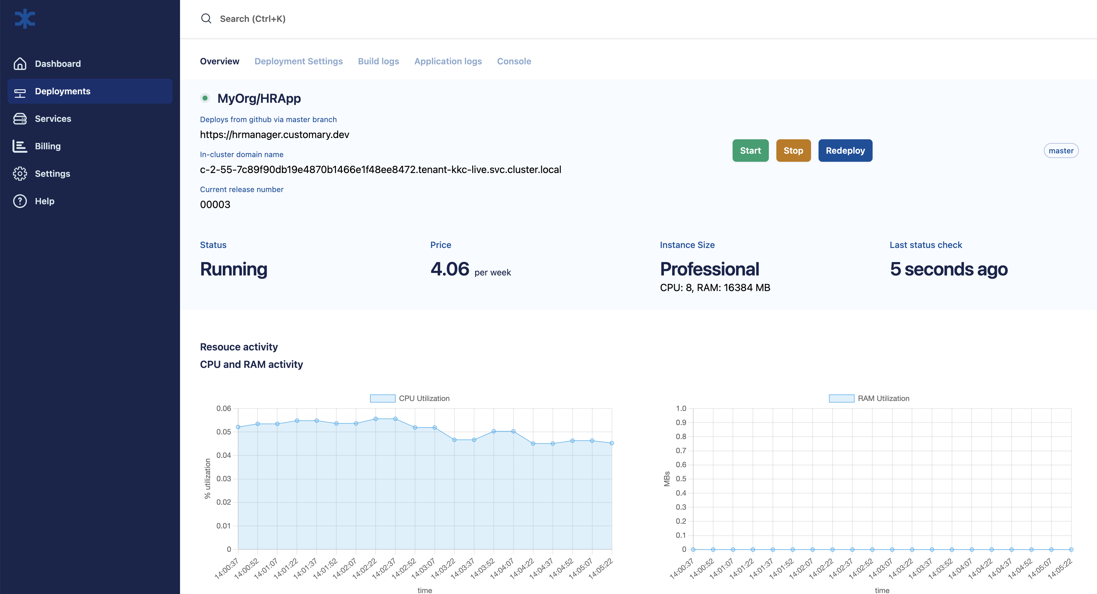The width and height of the screenshot is (1097, 594).
Task: Click the Services server stack icon
Action: [x=20, y=119]
